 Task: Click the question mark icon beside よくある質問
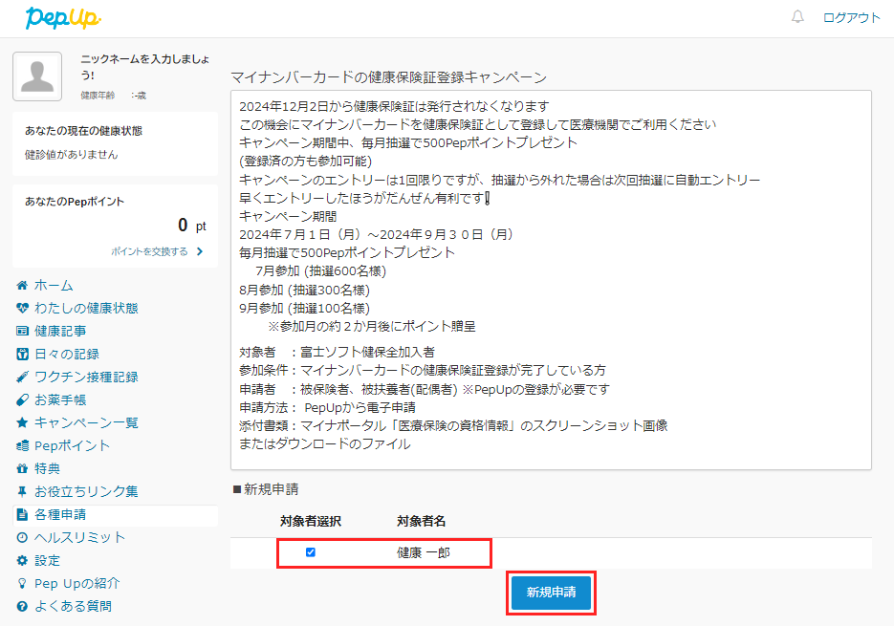click(x=22, y=606)
